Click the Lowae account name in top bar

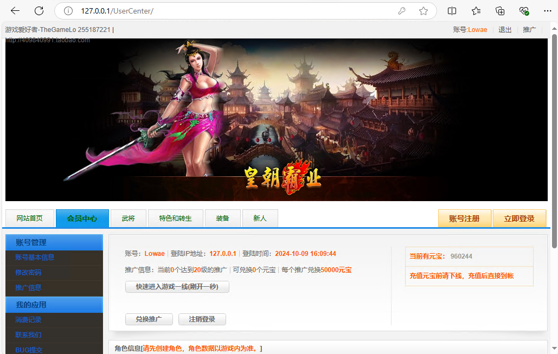point(478,30)
